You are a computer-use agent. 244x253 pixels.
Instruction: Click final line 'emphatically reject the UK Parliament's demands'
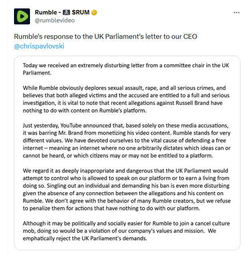click(x=85, y=239)
